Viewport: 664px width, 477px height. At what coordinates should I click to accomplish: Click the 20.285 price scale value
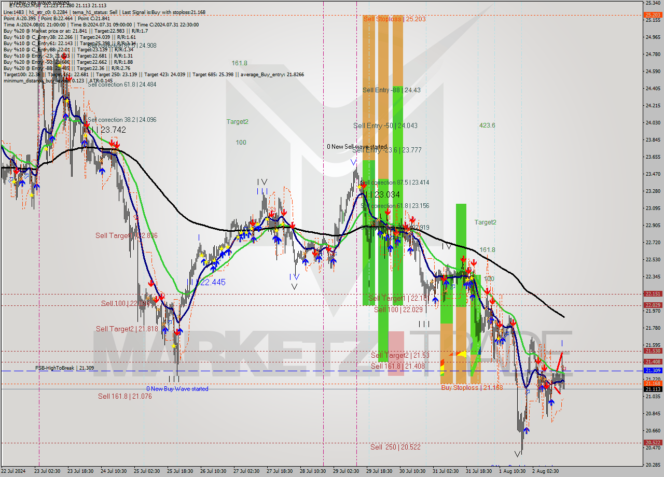pos(653,465)
